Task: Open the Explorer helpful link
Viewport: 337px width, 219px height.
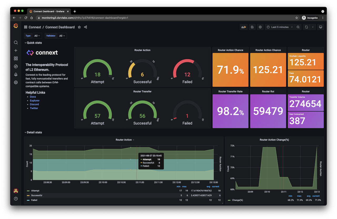Action: pos(34,101)
